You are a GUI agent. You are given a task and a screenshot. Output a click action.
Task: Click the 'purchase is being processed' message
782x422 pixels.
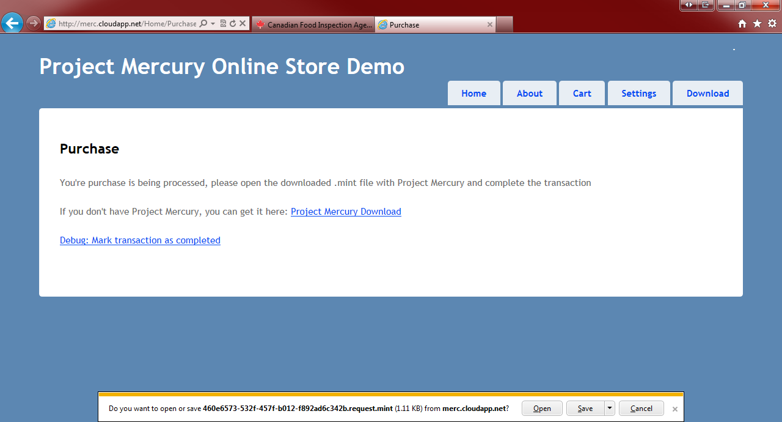[325, 183]
